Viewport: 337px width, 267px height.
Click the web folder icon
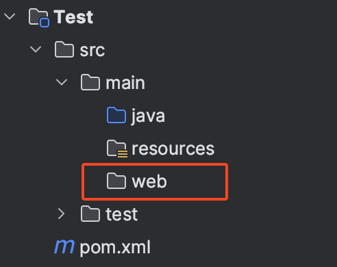[x=116, y=181]
